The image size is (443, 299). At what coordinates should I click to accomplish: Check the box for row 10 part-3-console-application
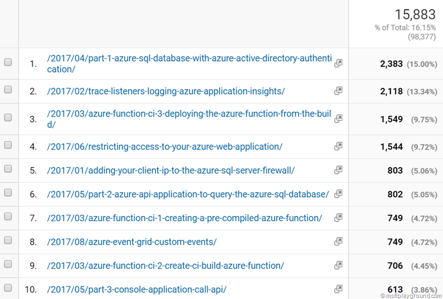coord(8,287)
